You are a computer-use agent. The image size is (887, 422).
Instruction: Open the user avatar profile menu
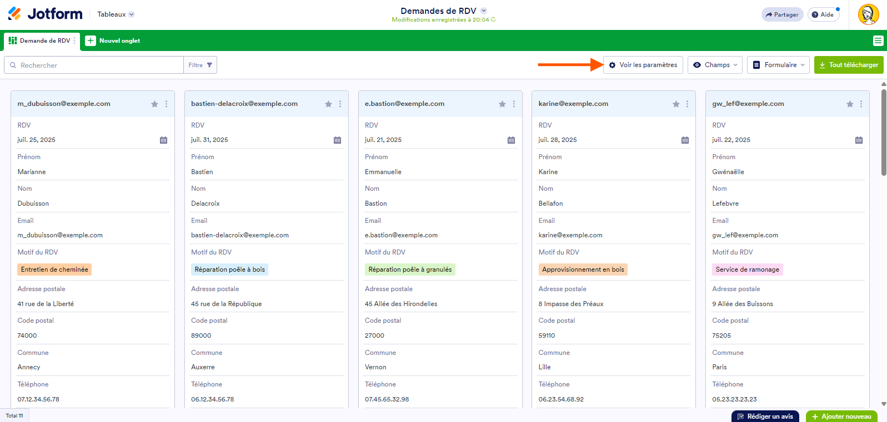click(x=868, y=14)
